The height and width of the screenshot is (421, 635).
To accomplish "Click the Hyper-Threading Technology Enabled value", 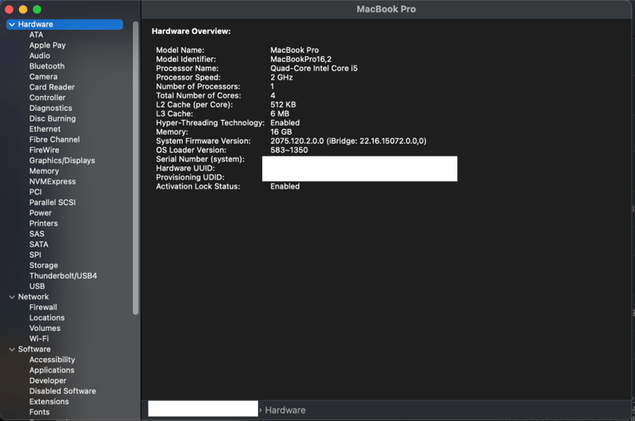I will click(285, 122).
